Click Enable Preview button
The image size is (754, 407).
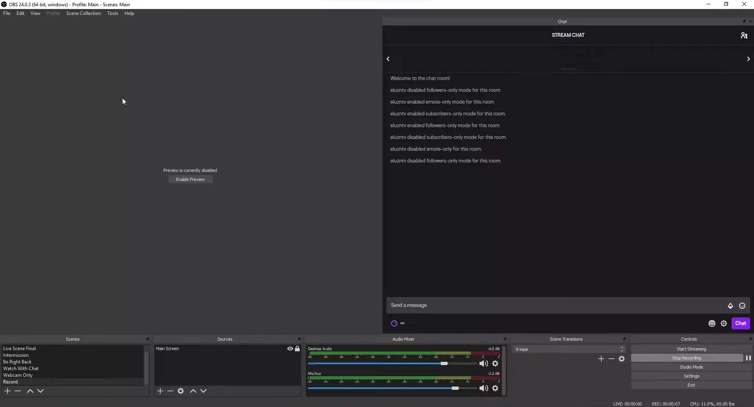(x=190, y=179)
